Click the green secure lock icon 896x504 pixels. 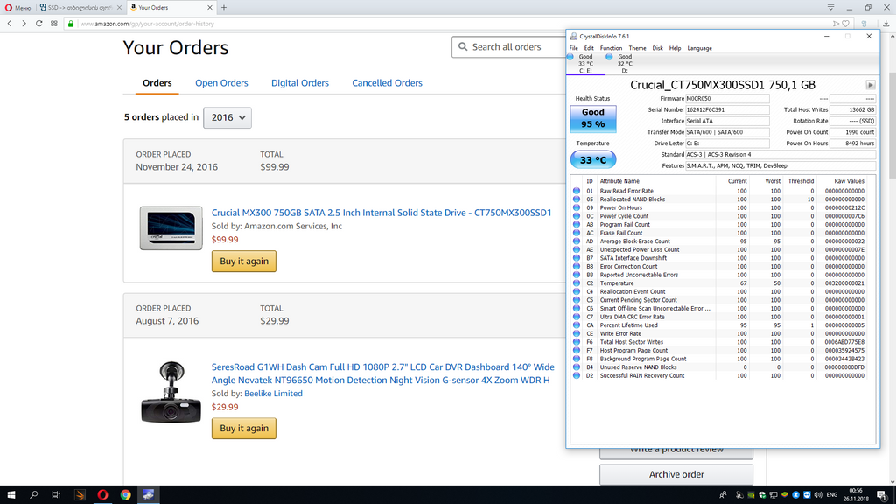click(71, 24)
